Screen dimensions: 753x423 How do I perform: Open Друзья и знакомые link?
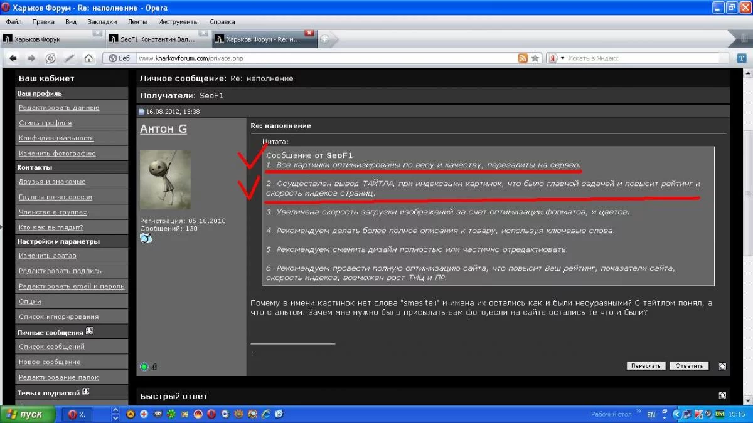pos(52,182)
